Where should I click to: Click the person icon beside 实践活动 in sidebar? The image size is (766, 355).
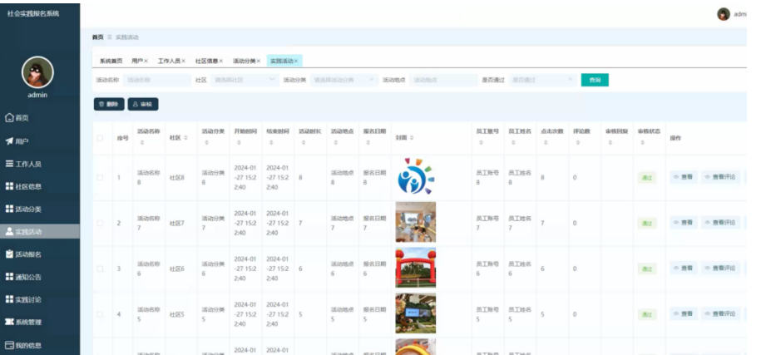pos(9,231)
